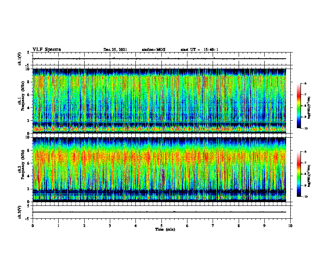Click the "-5" tick on the ch.3(V) axis
Screen dimensions: 327x253
(28, 219)
